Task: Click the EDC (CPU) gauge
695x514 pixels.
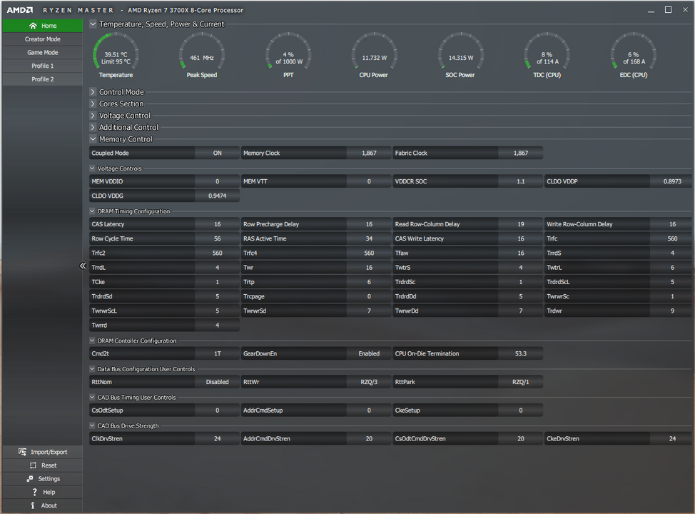Action: (634, 51)
